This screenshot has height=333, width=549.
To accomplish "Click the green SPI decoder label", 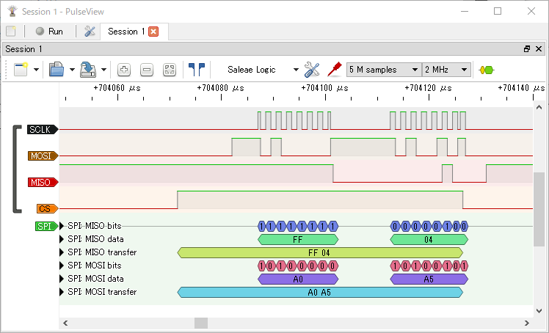I will click(46, 226).
